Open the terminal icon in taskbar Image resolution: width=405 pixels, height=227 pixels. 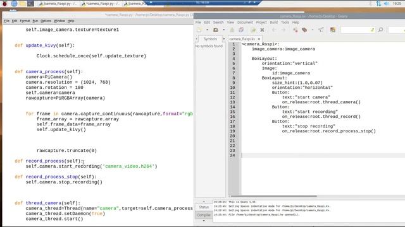30,4
